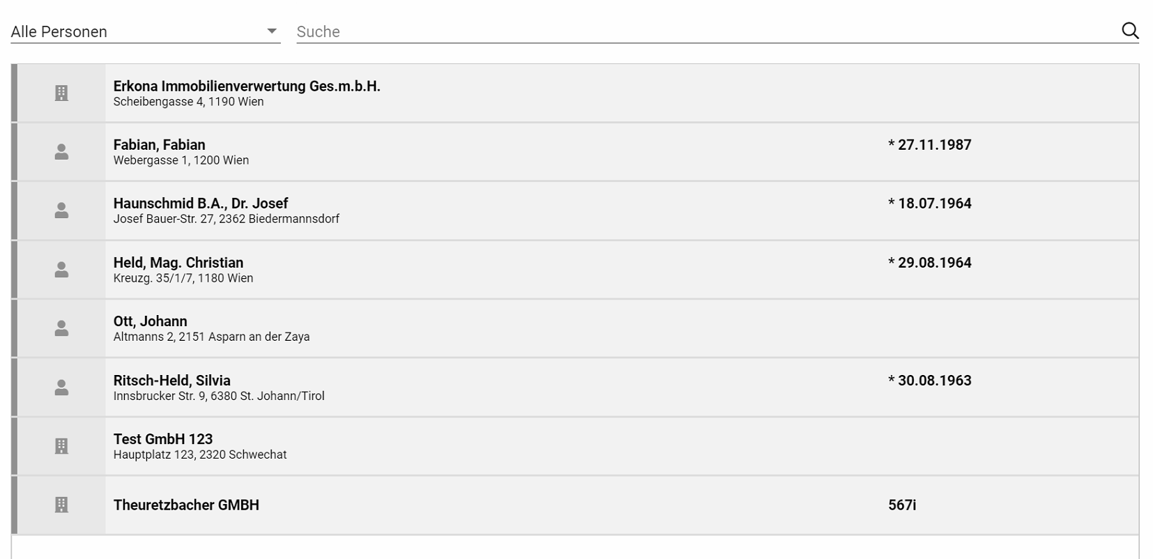This screenshot has height=559, width=1153.
Task: Click person icon for Haunschmid Dr. Josef
Action: (x=61, y=210)
